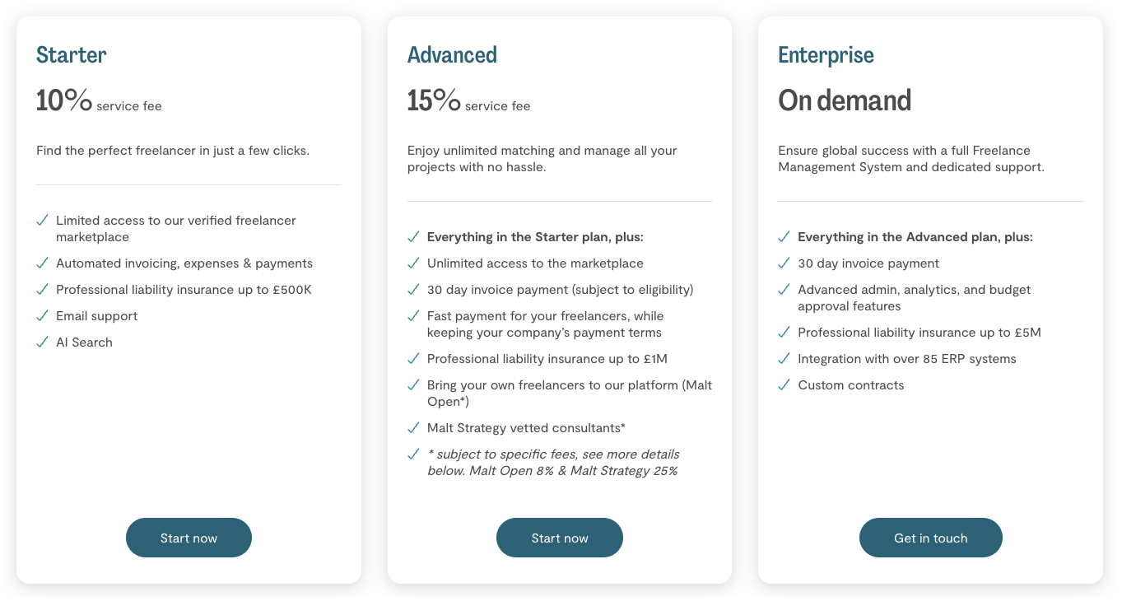Click the Starter plan's Start now button

coord(189,538)
